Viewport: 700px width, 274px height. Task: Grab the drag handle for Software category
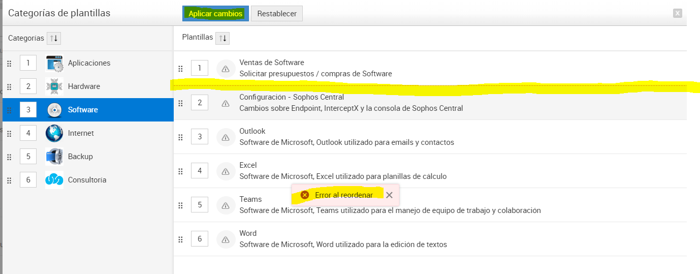[x=9, y=110]
